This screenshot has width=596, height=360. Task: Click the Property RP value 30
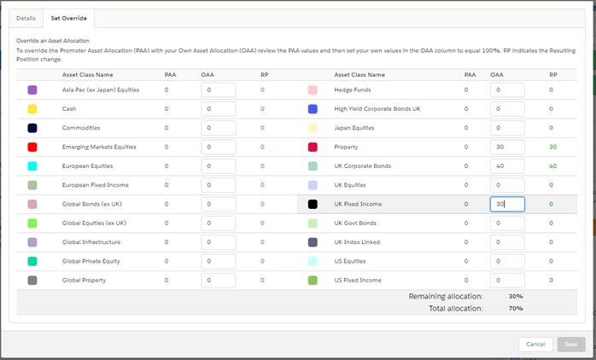click(x=553, y=147)
